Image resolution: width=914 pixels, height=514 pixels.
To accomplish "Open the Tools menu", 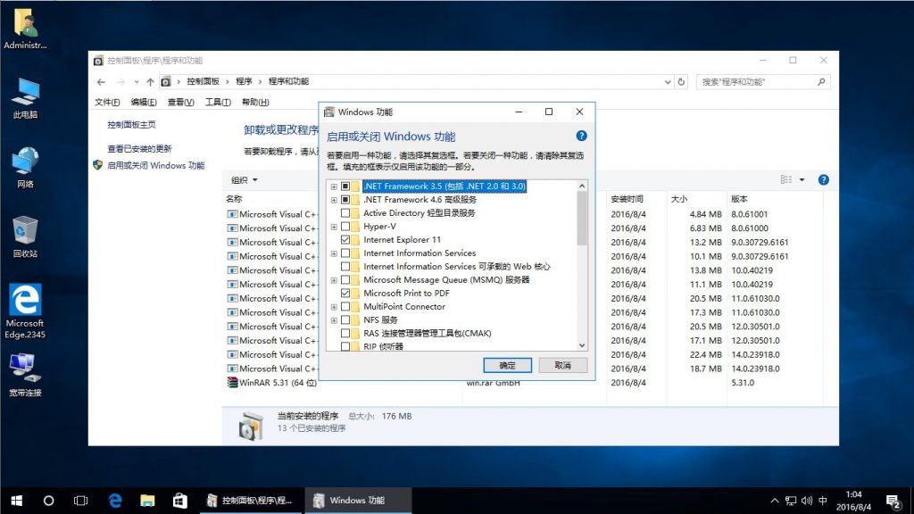I will coord(218,103).
